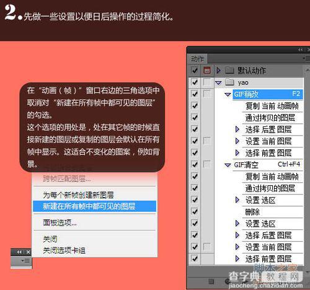Uncheck the GIF清空 action checkbox
Image resolution: width=310 pixels, height=290 pixels.
(x=195, y=164)
